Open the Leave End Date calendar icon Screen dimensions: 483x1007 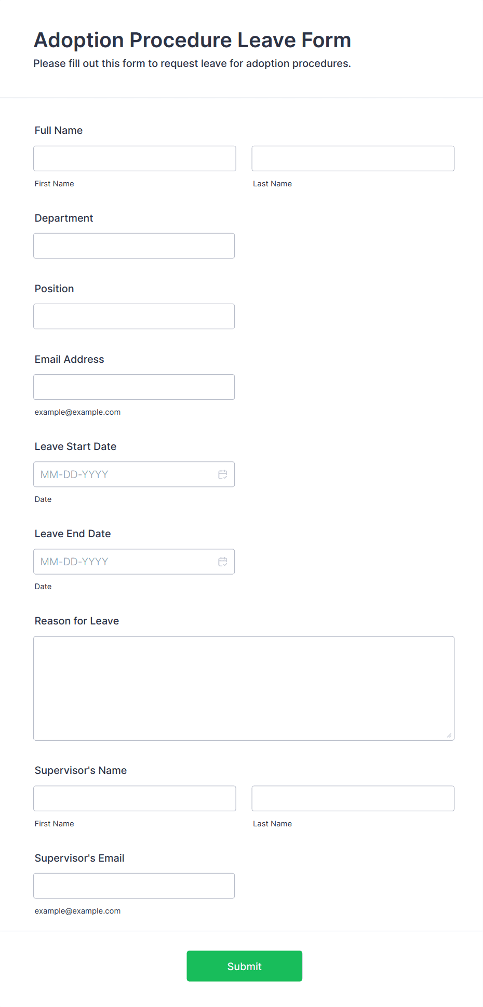[x=223, y=562]
